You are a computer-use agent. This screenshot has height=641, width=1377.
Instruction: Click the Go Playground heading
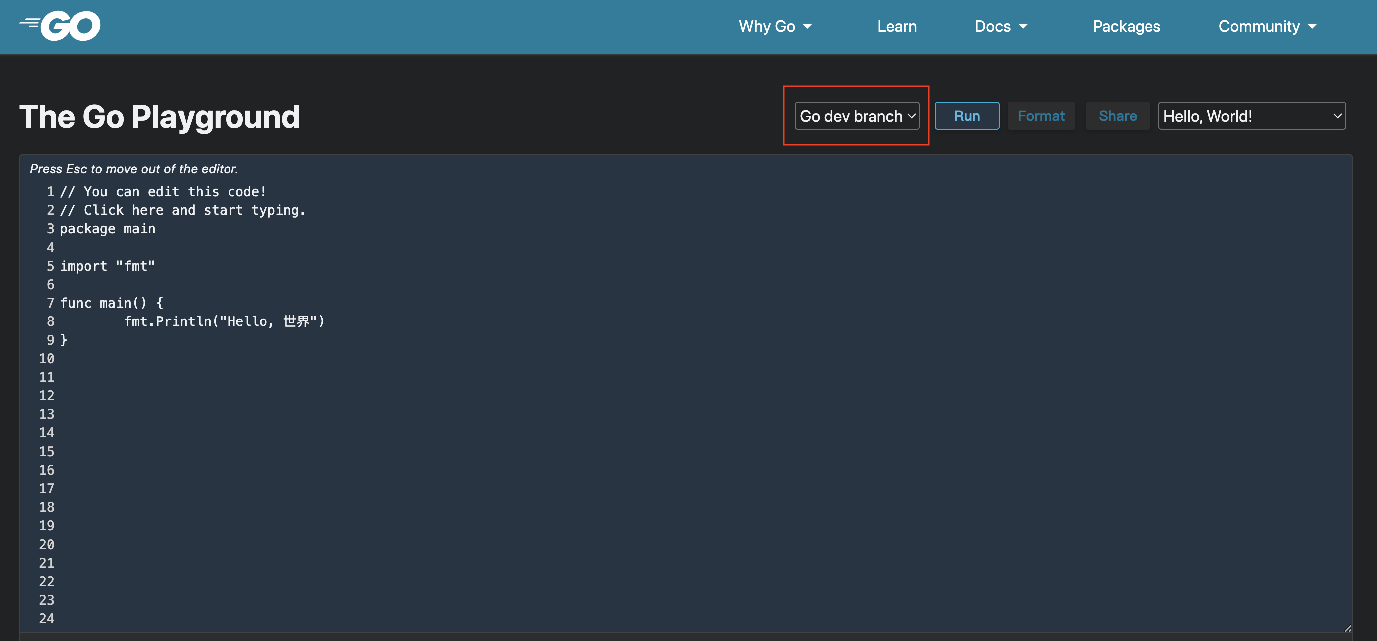[x=160, y=117]
